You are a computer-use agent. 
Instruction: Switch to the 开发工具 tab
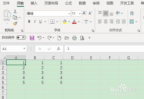[127, 3]
